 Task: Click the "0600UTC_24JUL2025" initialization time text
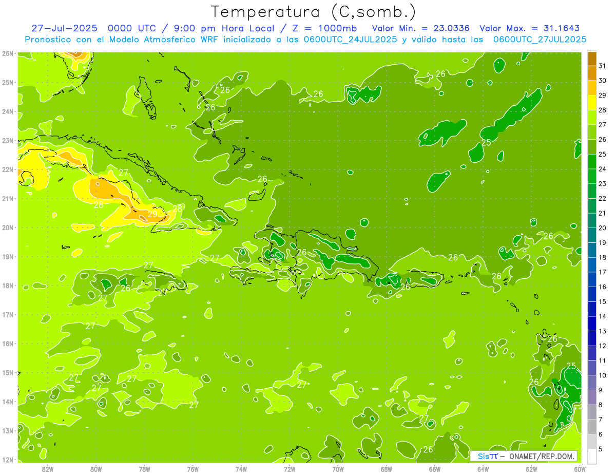click(x=350, y=39)
